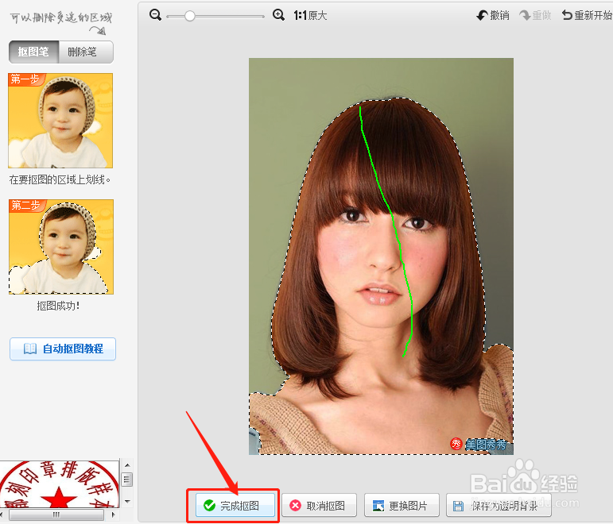Click the restart loop arrow icon
Viewport: 613px width, 524px height.
pos(567,15)
